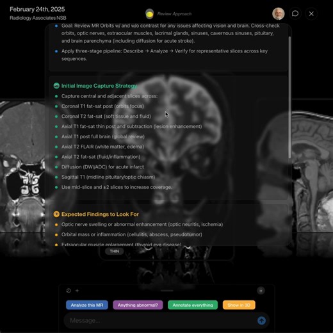Click Axial T1 fat-sat thin post line
This screenshot has height=333, width=333.
(x=131, y=126)
